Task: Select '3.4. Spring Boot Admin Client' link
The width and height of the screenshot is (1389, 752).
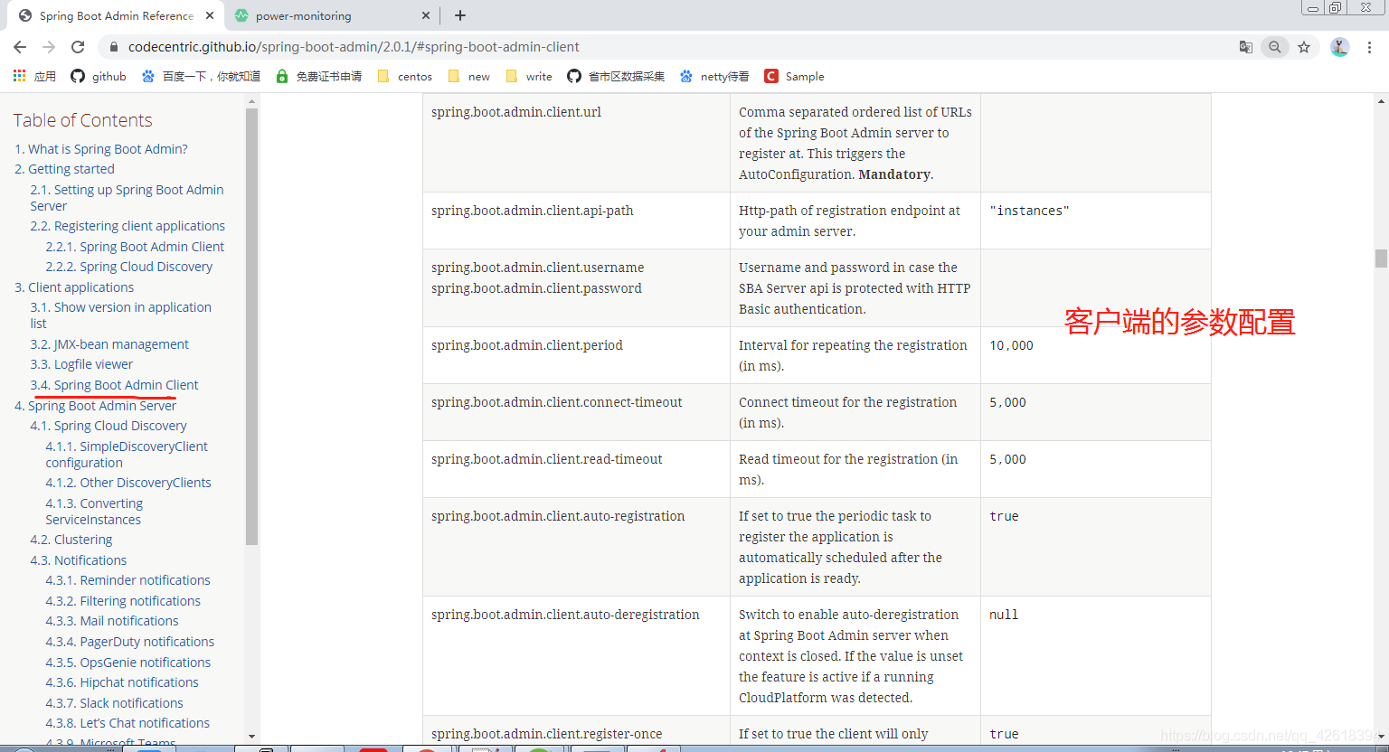Action: (x=114, y=385)
